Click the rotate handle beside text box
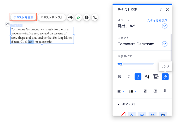This screenshot has width=181, height=122. pos(7,24)
